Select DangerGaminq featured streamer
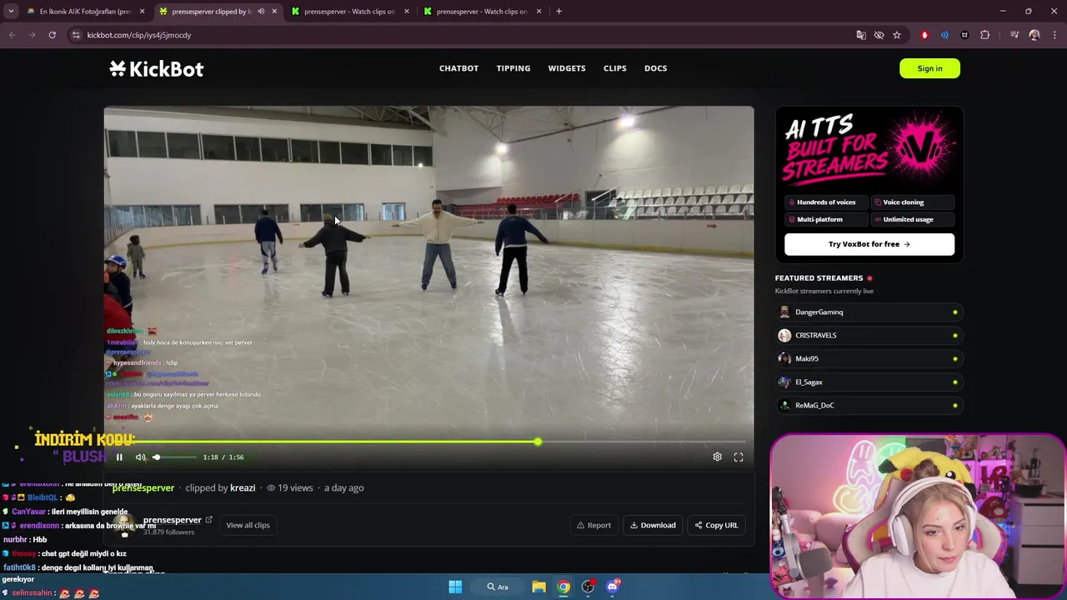Screen dimensions: 1067x600 869,312
